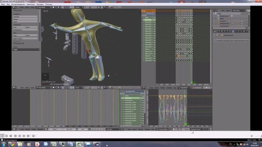This screenshot has width=262, height=147.
Task: Click the Translate button
Action: tap(25, 17)
